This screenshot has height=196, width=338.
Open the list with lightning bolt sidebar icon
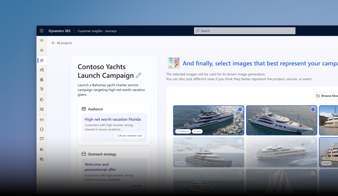(42, 89)
